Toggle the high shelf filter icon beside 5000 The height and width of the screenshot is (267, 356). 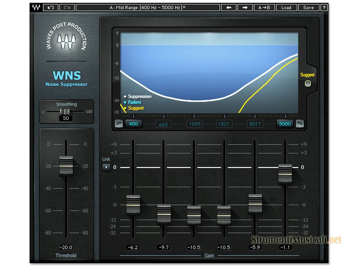(x=299, y=124)
